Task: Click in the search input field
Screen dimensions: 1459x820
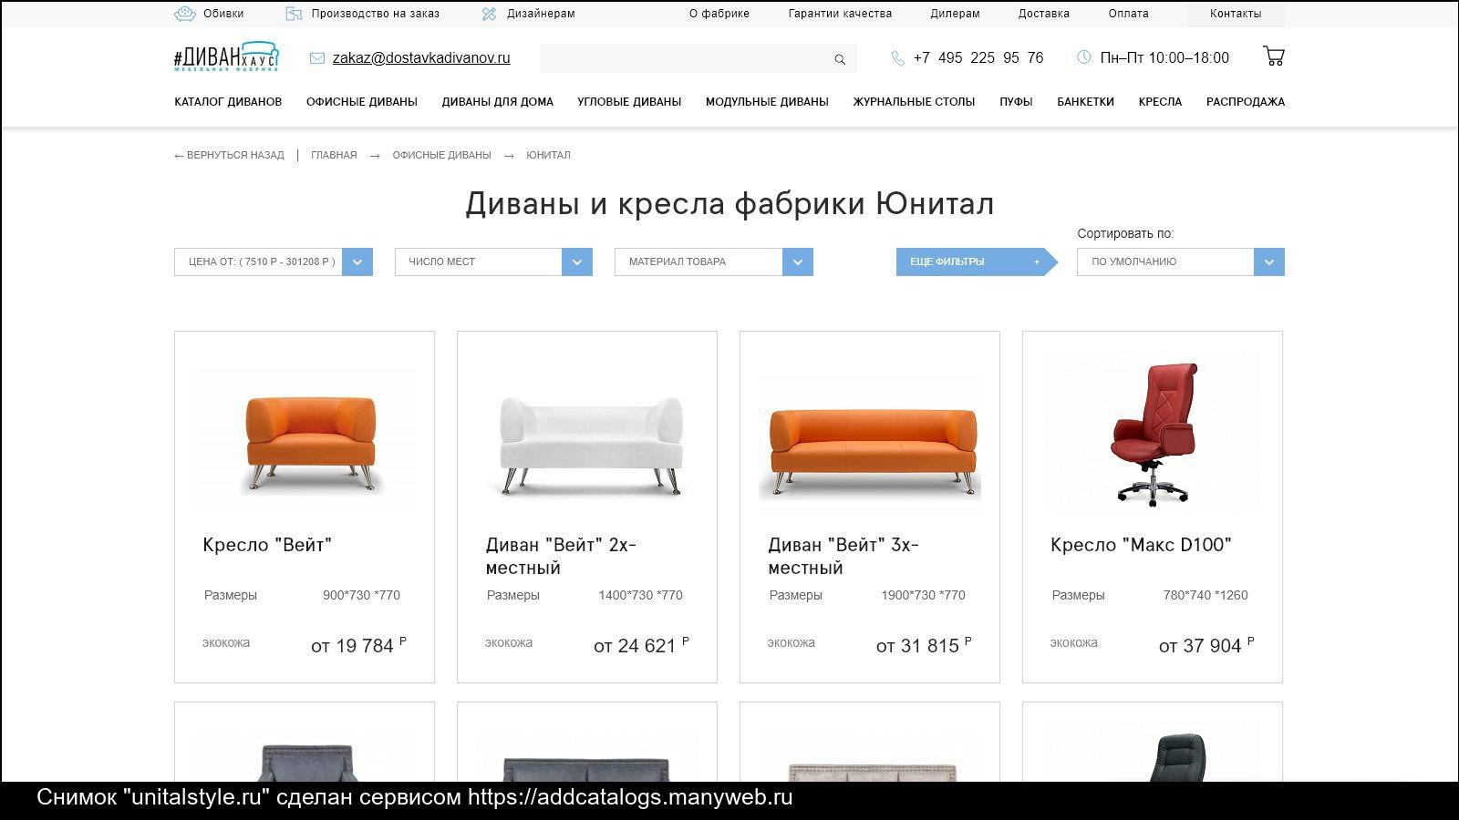Action: 684,59
